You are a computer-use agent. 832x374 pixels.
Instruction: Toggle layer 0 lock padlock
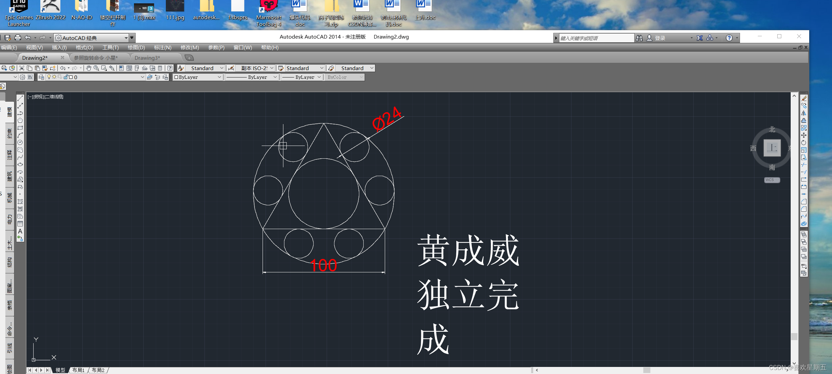[x=66, y=77]
